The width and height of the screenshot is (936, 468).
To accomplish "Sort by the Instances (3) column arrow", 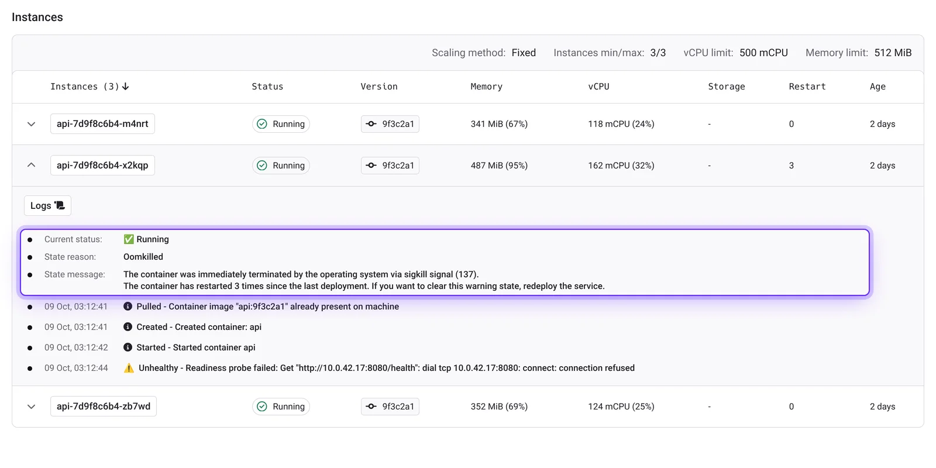I will 126,87.
